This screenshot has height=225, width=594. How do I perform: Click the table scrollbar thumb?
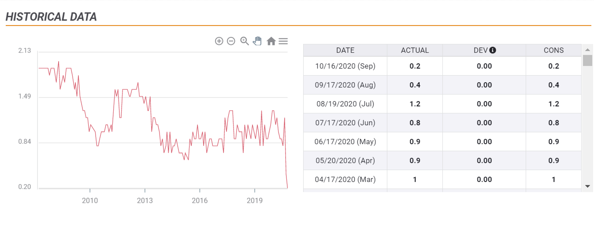587,60
